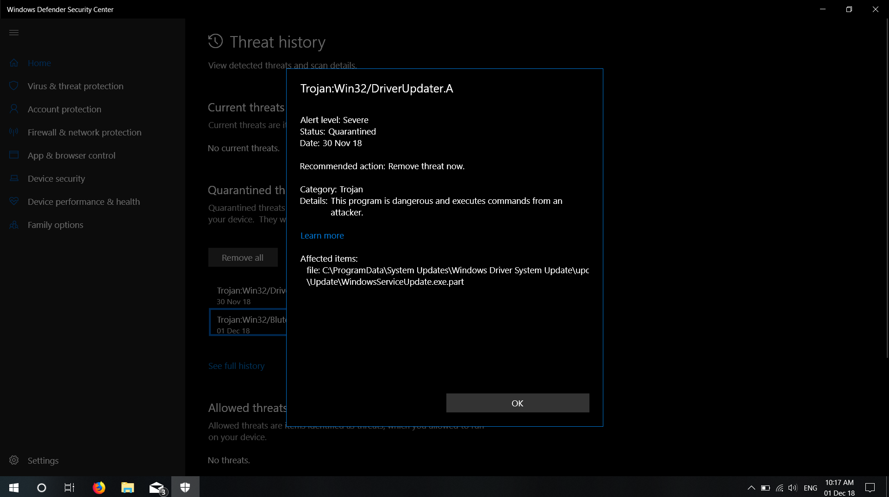Click the 'Category: Trojan' text
The image size is (889, 497).
(x=331, y=189)
